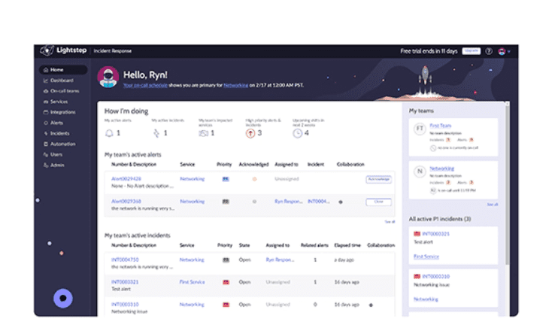Click the page vertical scrollbar
Viewport: 558px width, 331px height.
coord(507,184)
